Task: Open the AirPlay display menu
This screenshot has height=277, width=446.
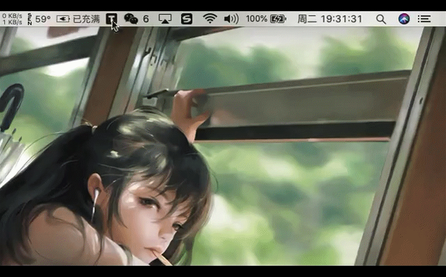Action: pos(165,19)
